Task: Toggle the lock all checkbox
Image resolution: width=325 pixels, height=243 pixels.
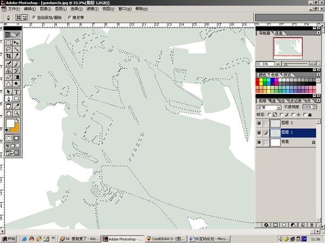Action: (304, 114)
